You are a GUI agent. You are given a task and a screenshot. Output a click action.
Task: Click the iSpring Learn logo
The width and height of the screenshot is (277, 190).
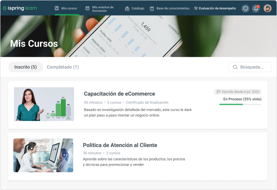click(x=20, y=8)
